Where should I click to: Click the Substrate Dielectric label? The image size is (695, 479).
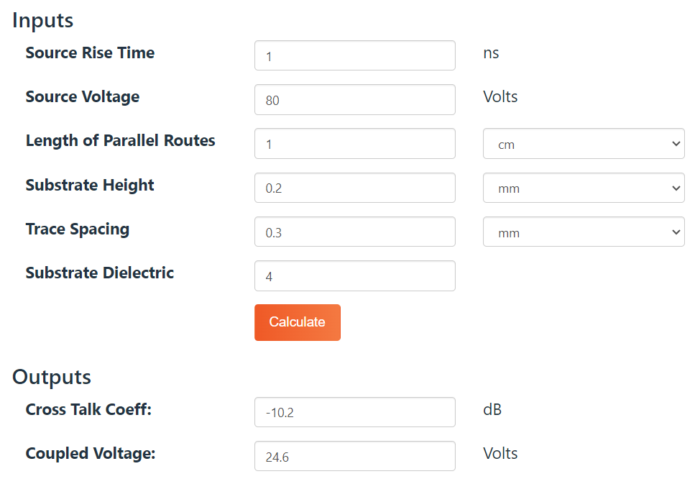click(x=100, y=273)
